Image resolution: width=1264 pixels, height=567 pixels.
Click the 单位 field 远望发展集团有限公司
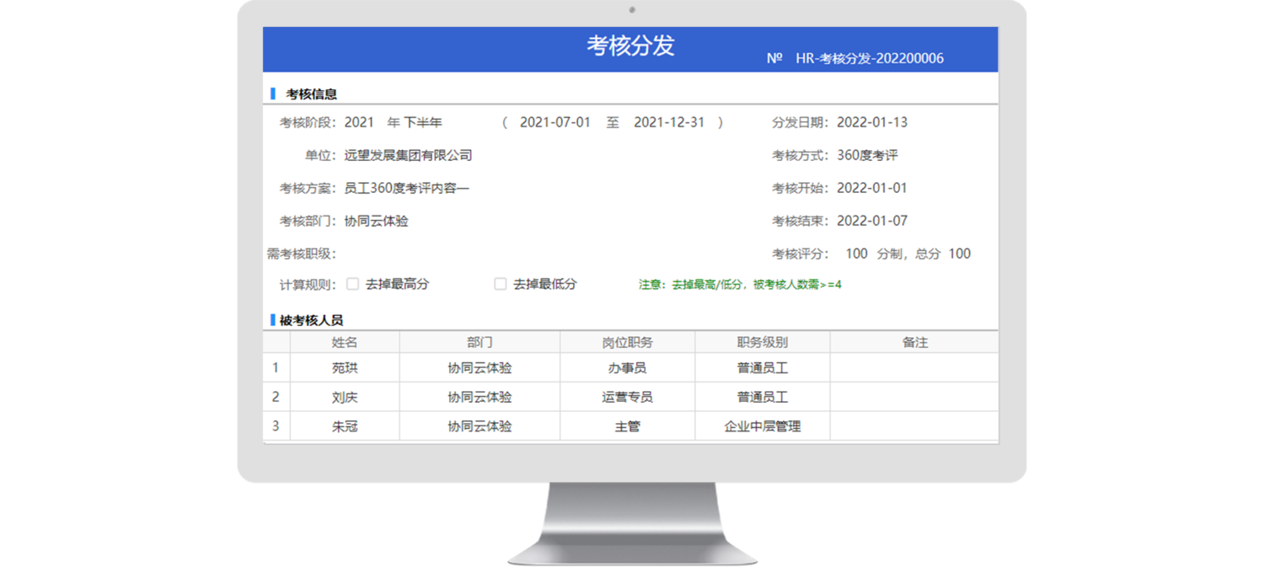pyautogui.click(x=408, y=155)
